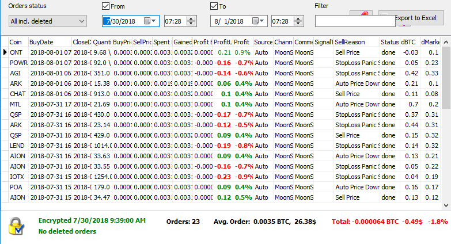The height and width of the screenshot is (244, 451).
Task: Click the From time spinner
Action: (191, 21)
